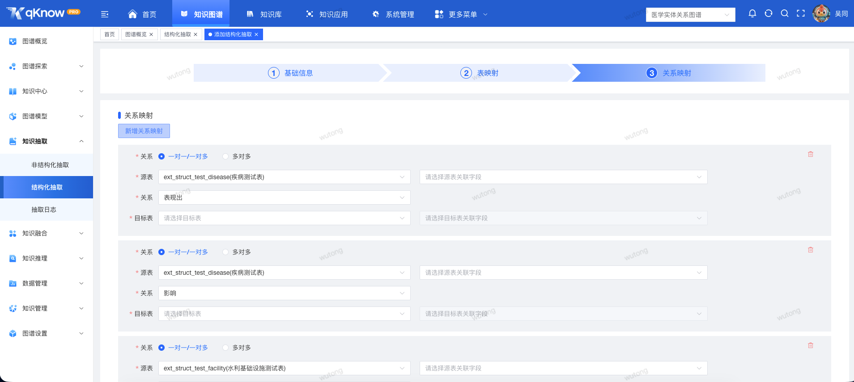Click the 知识管理 sidebar icon
854x382 pixels.
tap(13, 308)
